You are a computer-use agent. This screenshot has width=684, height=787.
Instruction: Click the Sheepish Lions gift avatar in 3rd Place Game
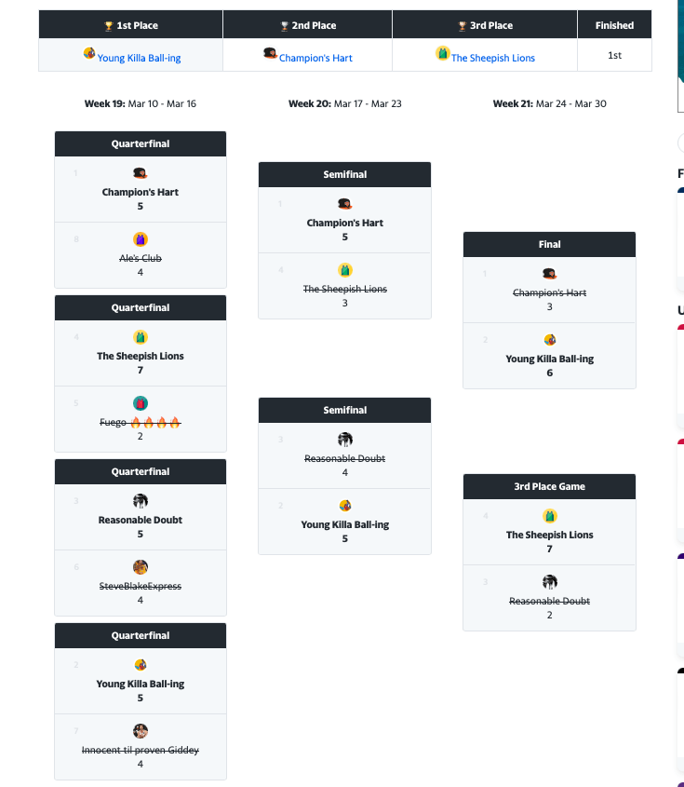click(x=549, y=516)
